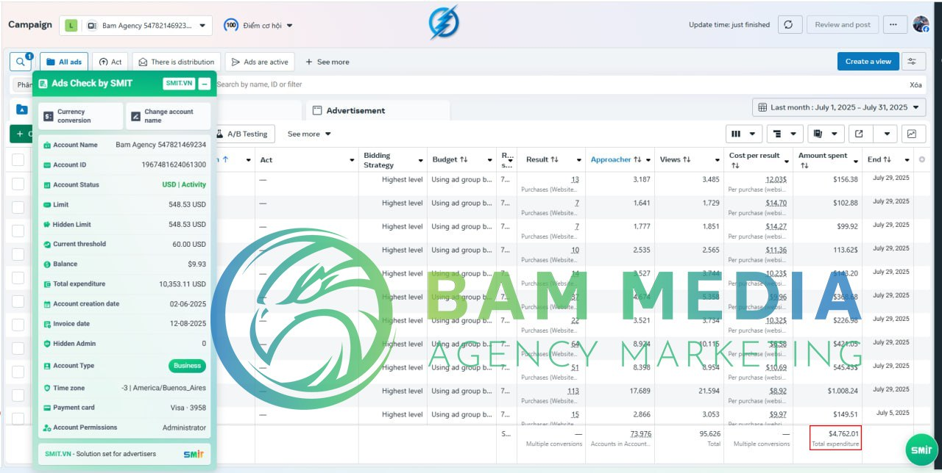This screenshot has height=473, width=942.
Task: Check the row with 545.43$ spent
Action: tap(18, 372)
